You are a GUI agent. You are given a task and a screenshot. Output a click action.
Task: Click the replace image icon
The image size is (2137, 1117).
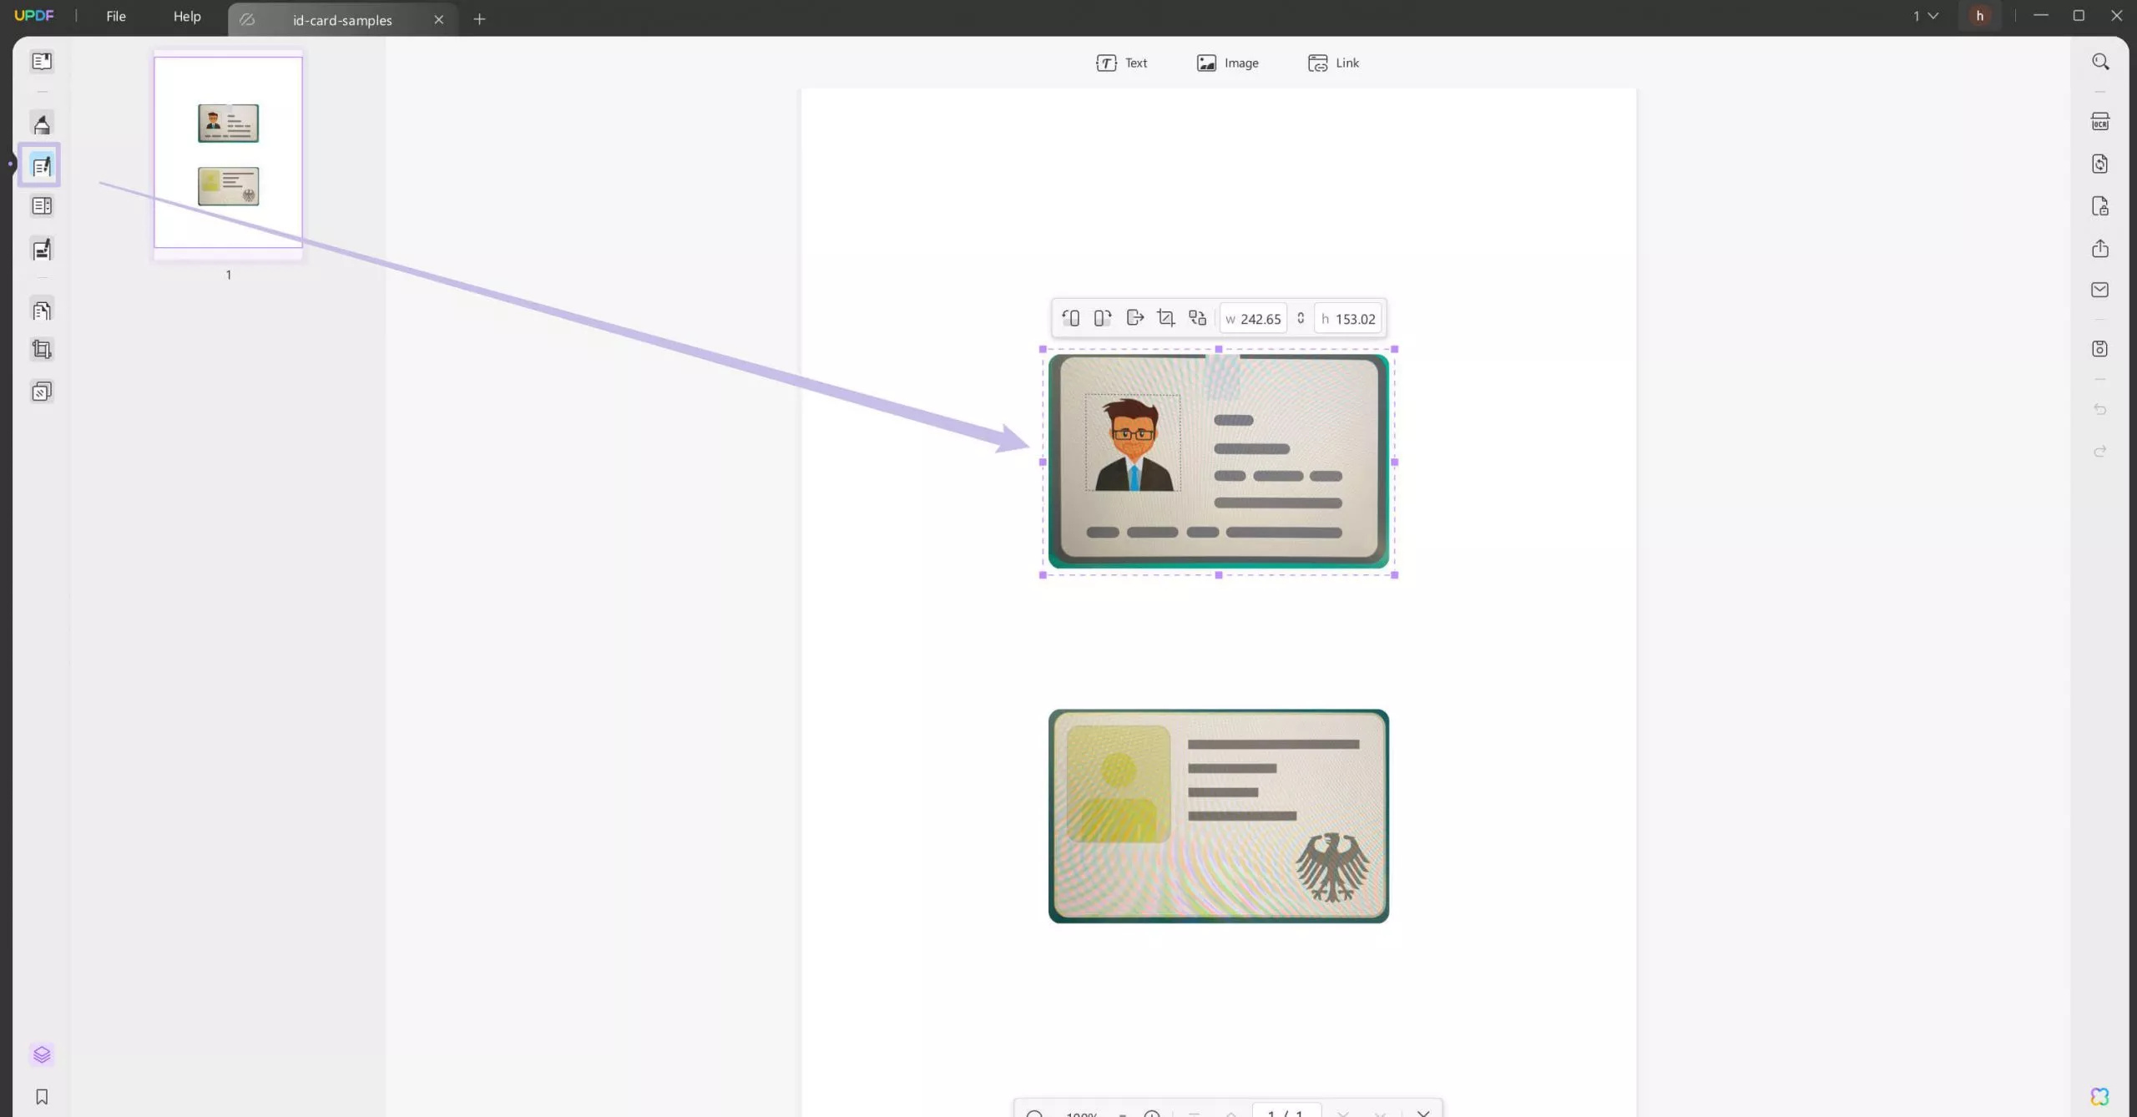pyautogui.click(x=1198, y=318)
